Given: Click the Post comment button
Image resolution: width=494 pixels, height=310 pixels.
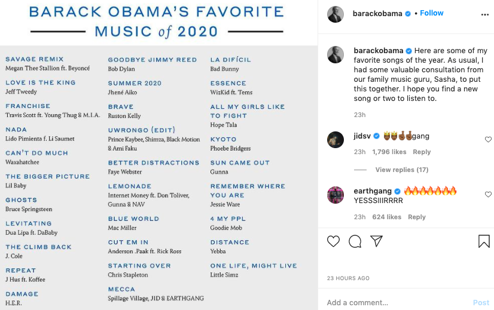Looking at the screenshot, I should 481,302.
